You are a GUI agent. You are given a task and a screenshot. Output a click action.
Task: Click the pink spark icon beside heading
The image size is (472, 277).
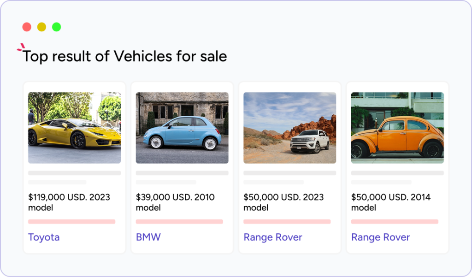(20, 47)
